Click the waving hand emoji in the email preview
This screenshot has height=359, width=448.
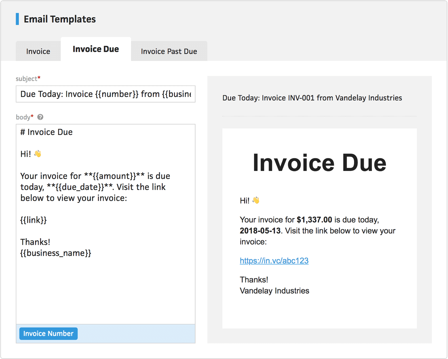[x=256, y=200]
